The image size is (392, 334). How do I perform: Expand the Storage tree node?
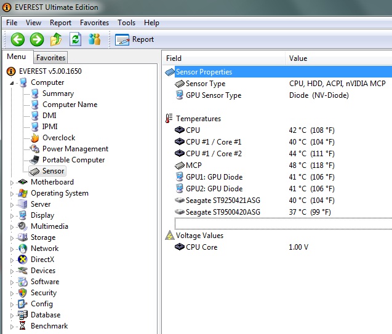(12, 238)
